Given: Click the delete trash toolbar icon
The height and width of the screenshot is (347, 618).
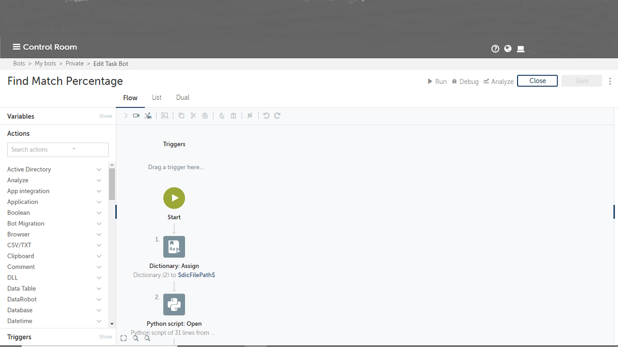Looking at the screenshot, I should point(205,116).
